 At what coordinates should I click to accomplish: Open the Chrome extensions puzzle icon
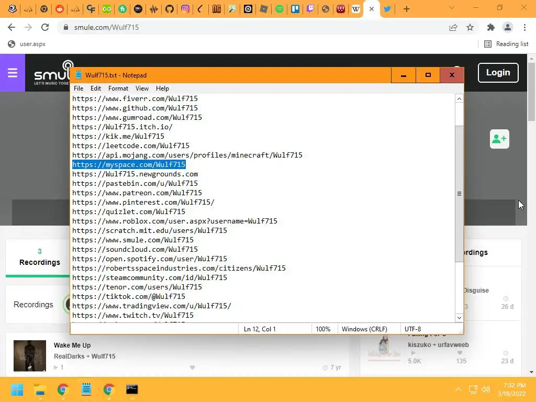point(491,27)
